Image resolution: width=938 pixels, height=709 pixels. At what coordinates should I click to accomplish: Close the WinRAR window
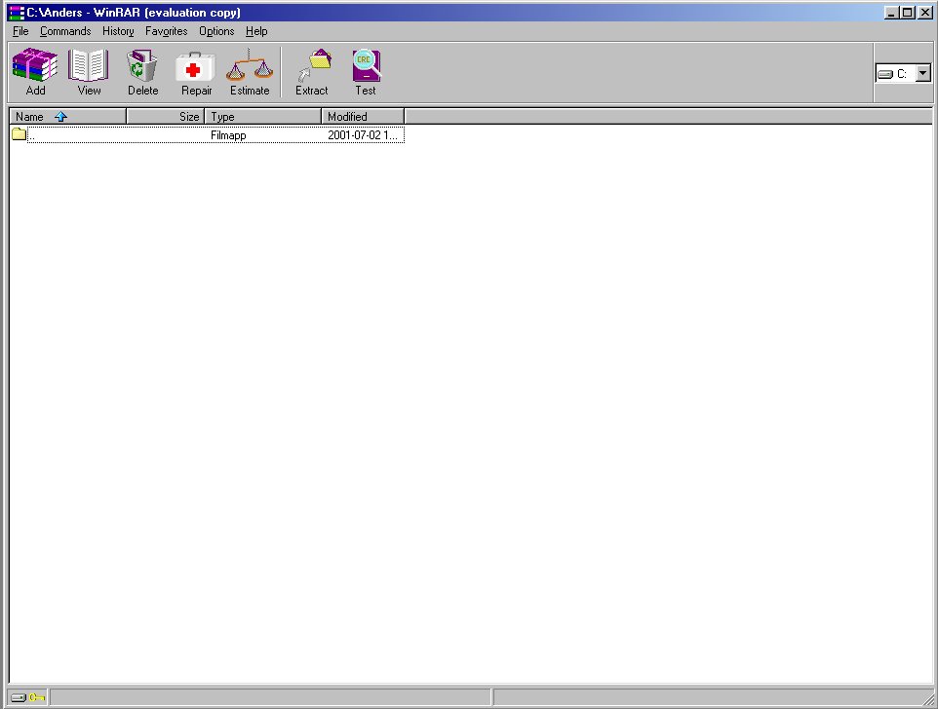924,12
